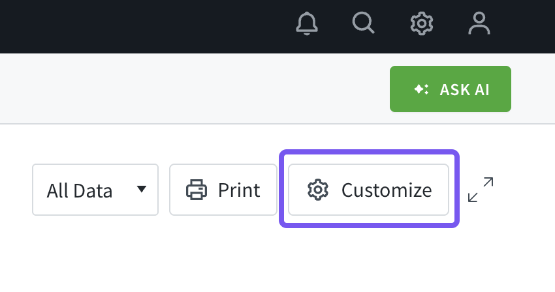Click the Print button

(223, 190)
